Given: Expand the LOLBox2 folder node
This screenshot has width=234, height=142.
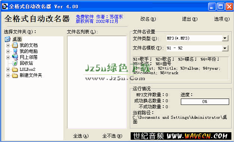Looking at the screenshot, I should pos(8,69).
